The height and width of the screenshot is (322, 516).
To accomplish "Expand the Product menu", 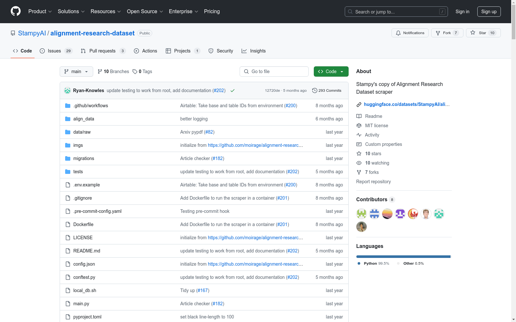I will [40, 12].
